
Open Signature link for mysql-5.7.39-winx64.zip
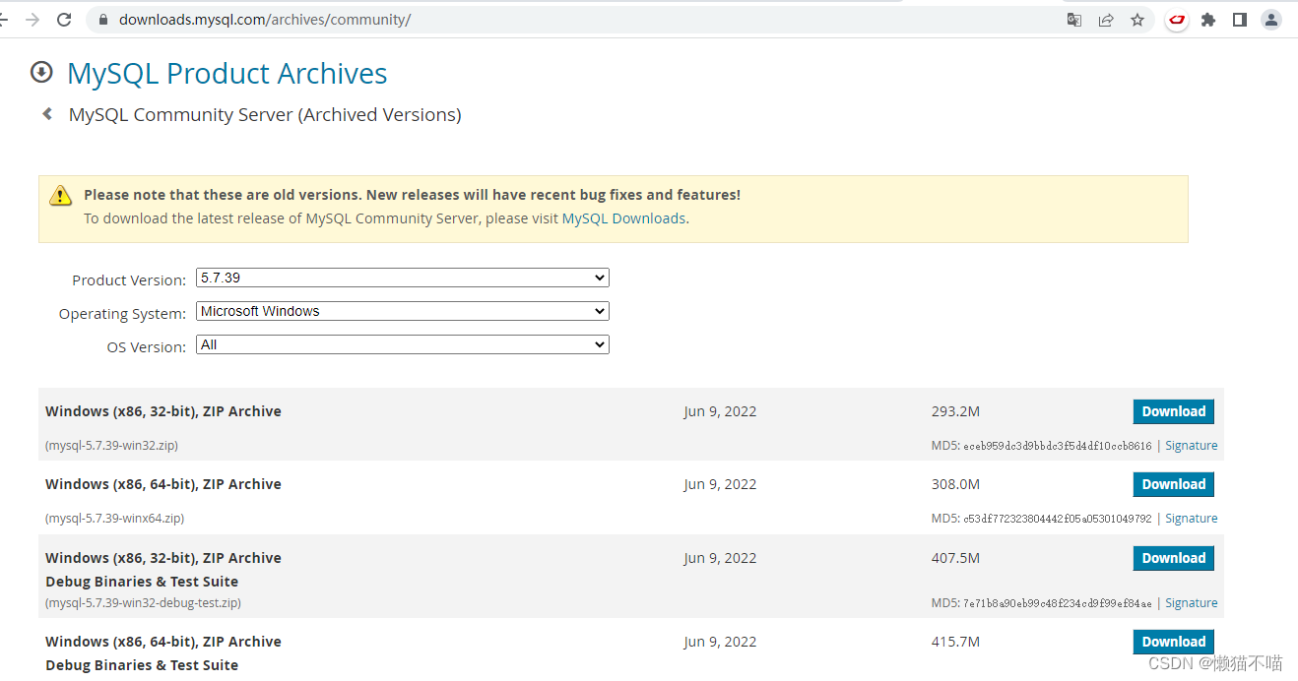[x=1192, y=519]
